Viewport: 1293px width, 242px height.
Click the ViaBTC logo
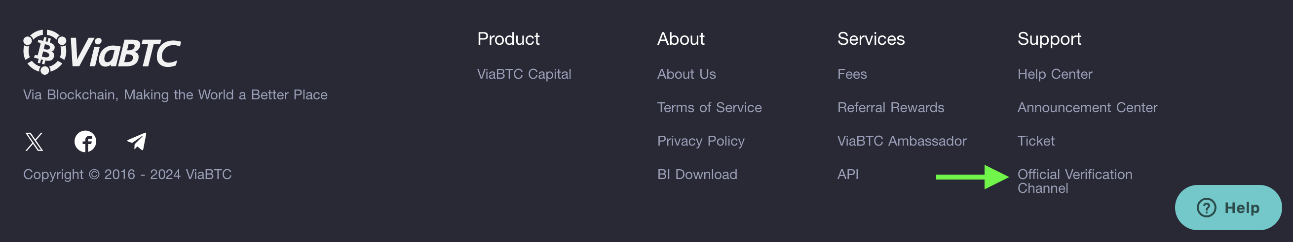coord(102,52)
